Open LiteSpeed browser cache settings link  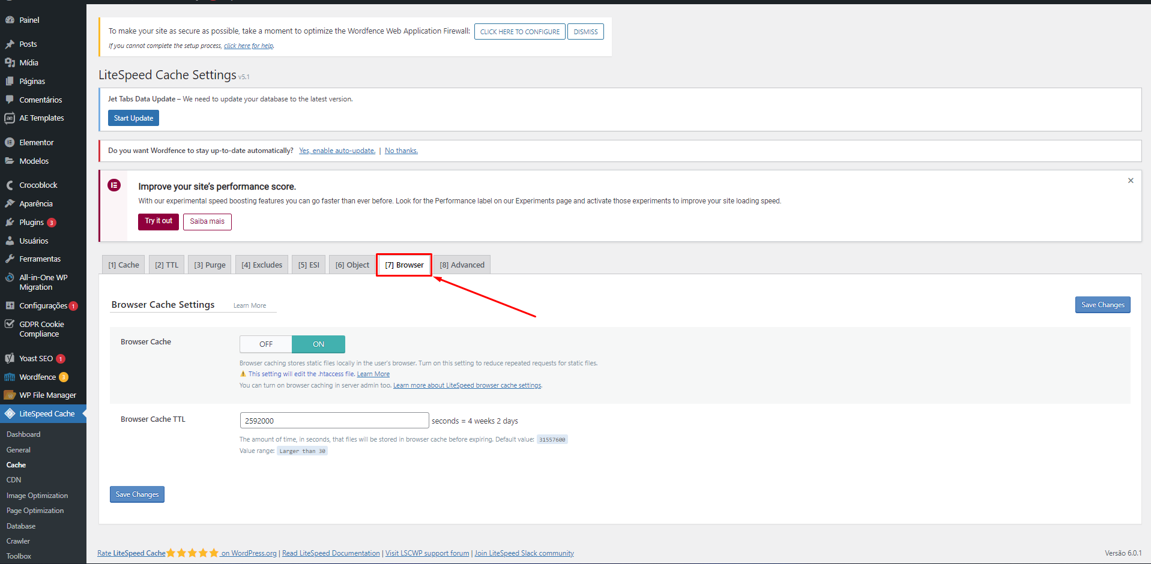pyautogui.click(x=467, y=385)
